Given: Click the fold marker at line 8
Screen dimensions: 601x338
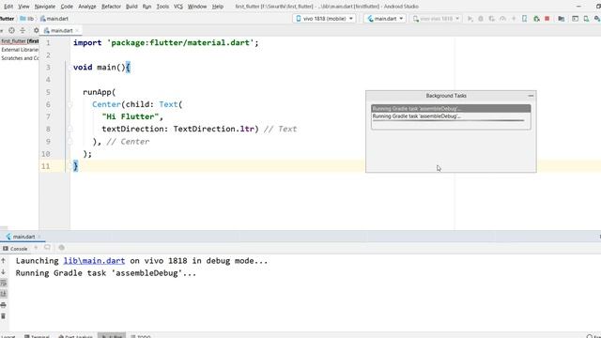Looking at the screenshot, I should click(x=70, y=130).
